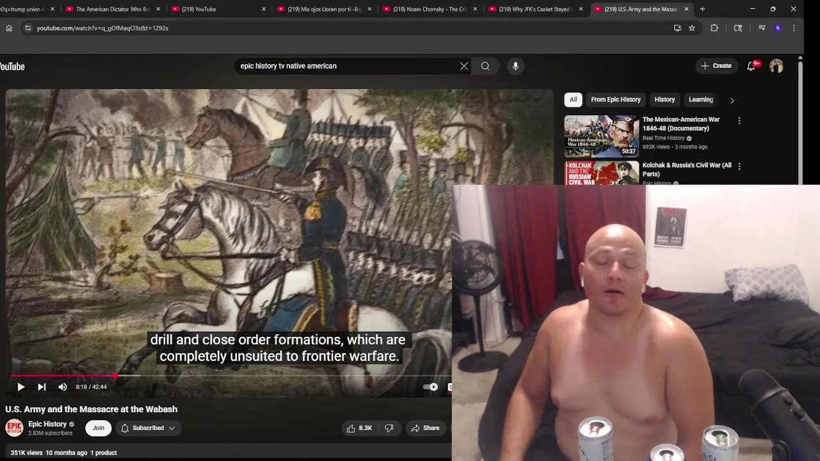Switch to Mis ojos Lloran por ti tab
Image resolution: width=820 pixels, height=461 pixels.
pyautogui.click(x=324, y=9)
